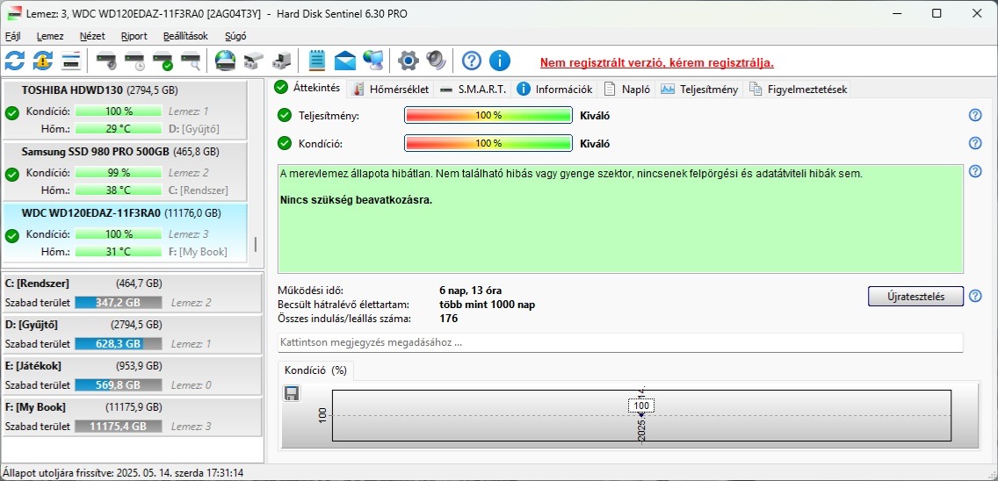Image resolution: width=998 pixels, height=481 pixels.
Task: Click the drive icon with green checkmark
Action: (163, 61)
